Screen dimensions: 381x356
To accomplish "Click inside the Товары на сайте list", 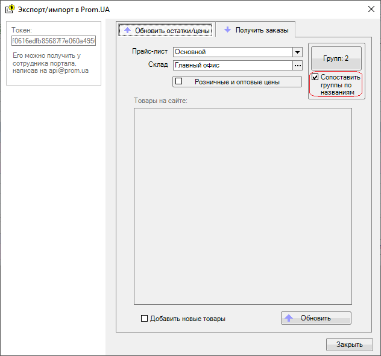I will (x=243, y=206).
